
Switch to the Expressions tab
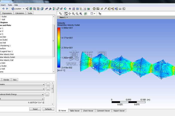tap(7, 13)
